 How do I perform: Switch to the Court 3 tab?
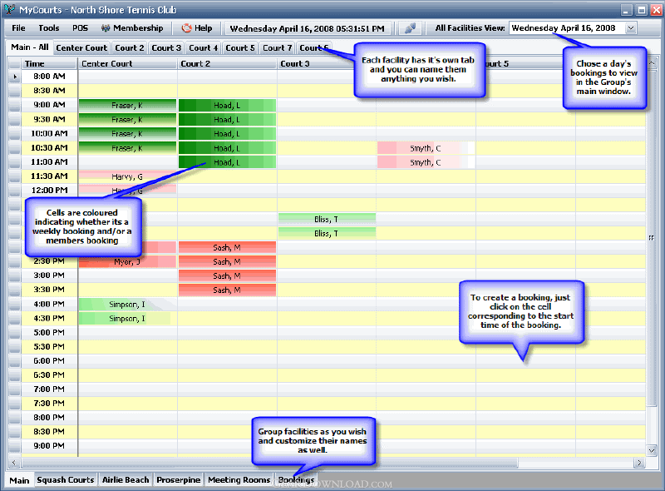[x=166, y=48]
